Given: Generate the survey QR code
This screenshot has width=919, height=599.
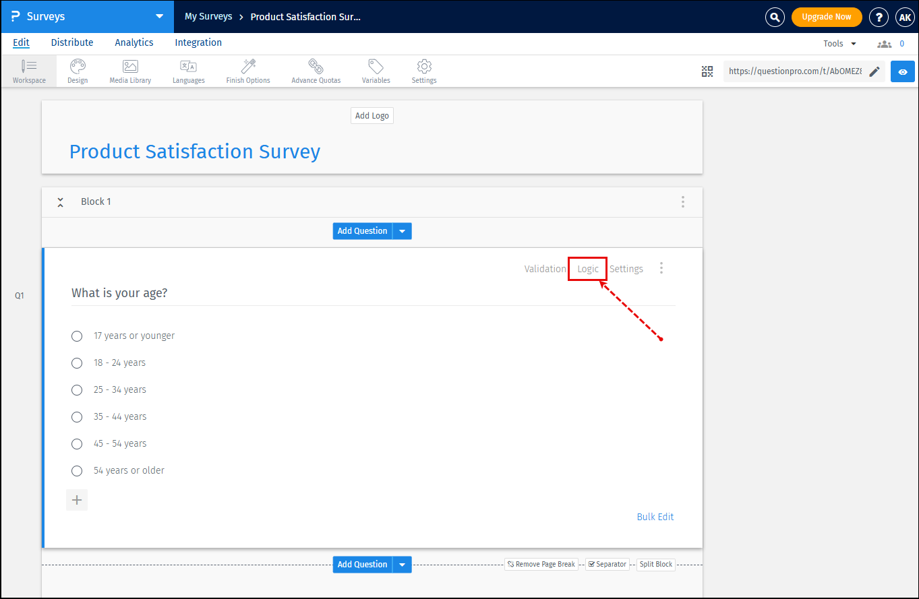Looking at the screenshot, I should (x=707, y=71).
